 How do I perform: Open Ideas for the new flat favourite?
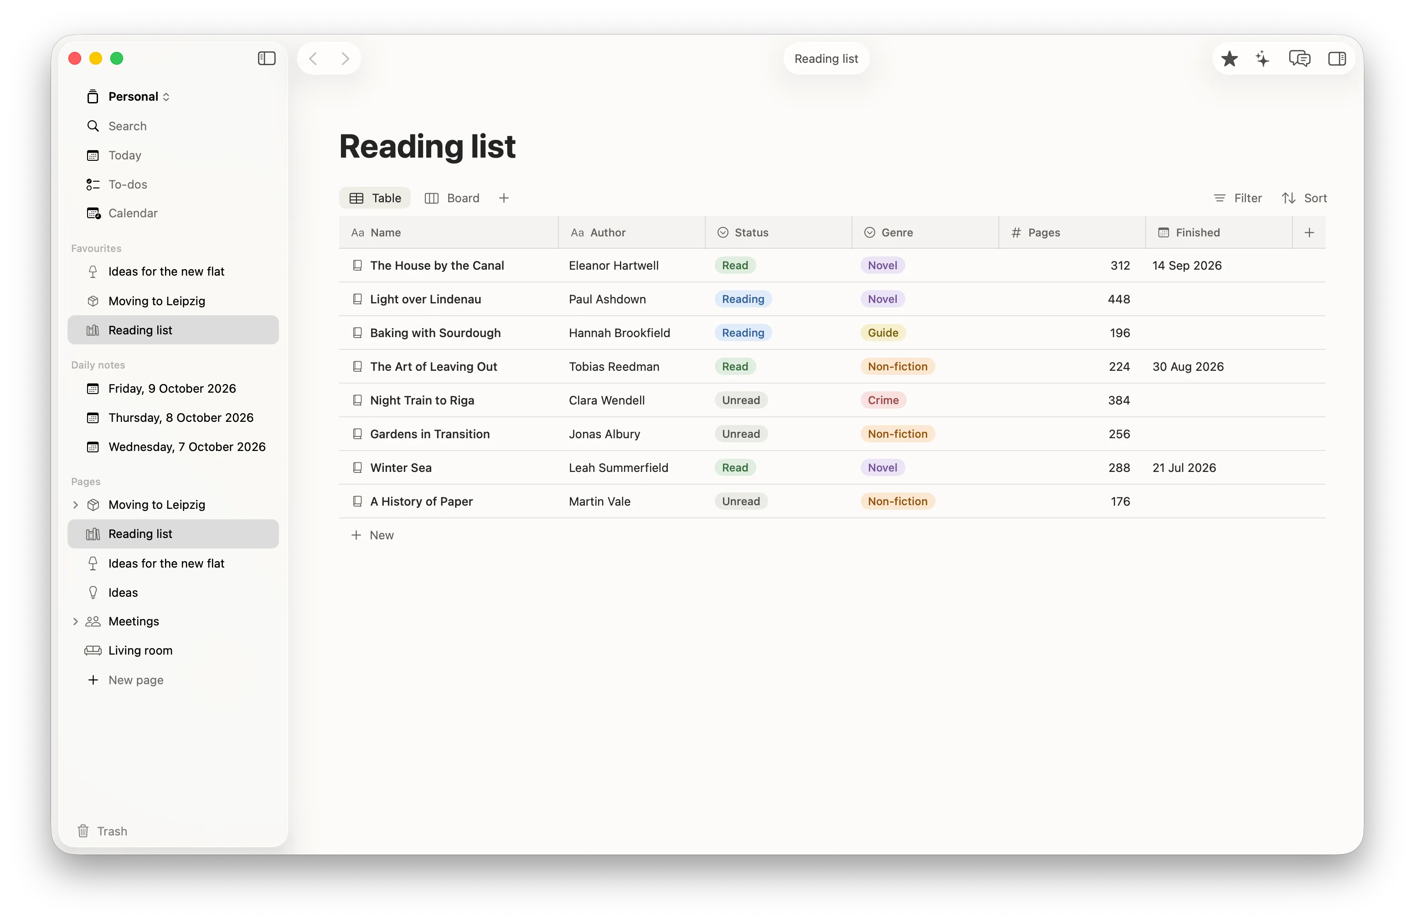pos(173,271)
